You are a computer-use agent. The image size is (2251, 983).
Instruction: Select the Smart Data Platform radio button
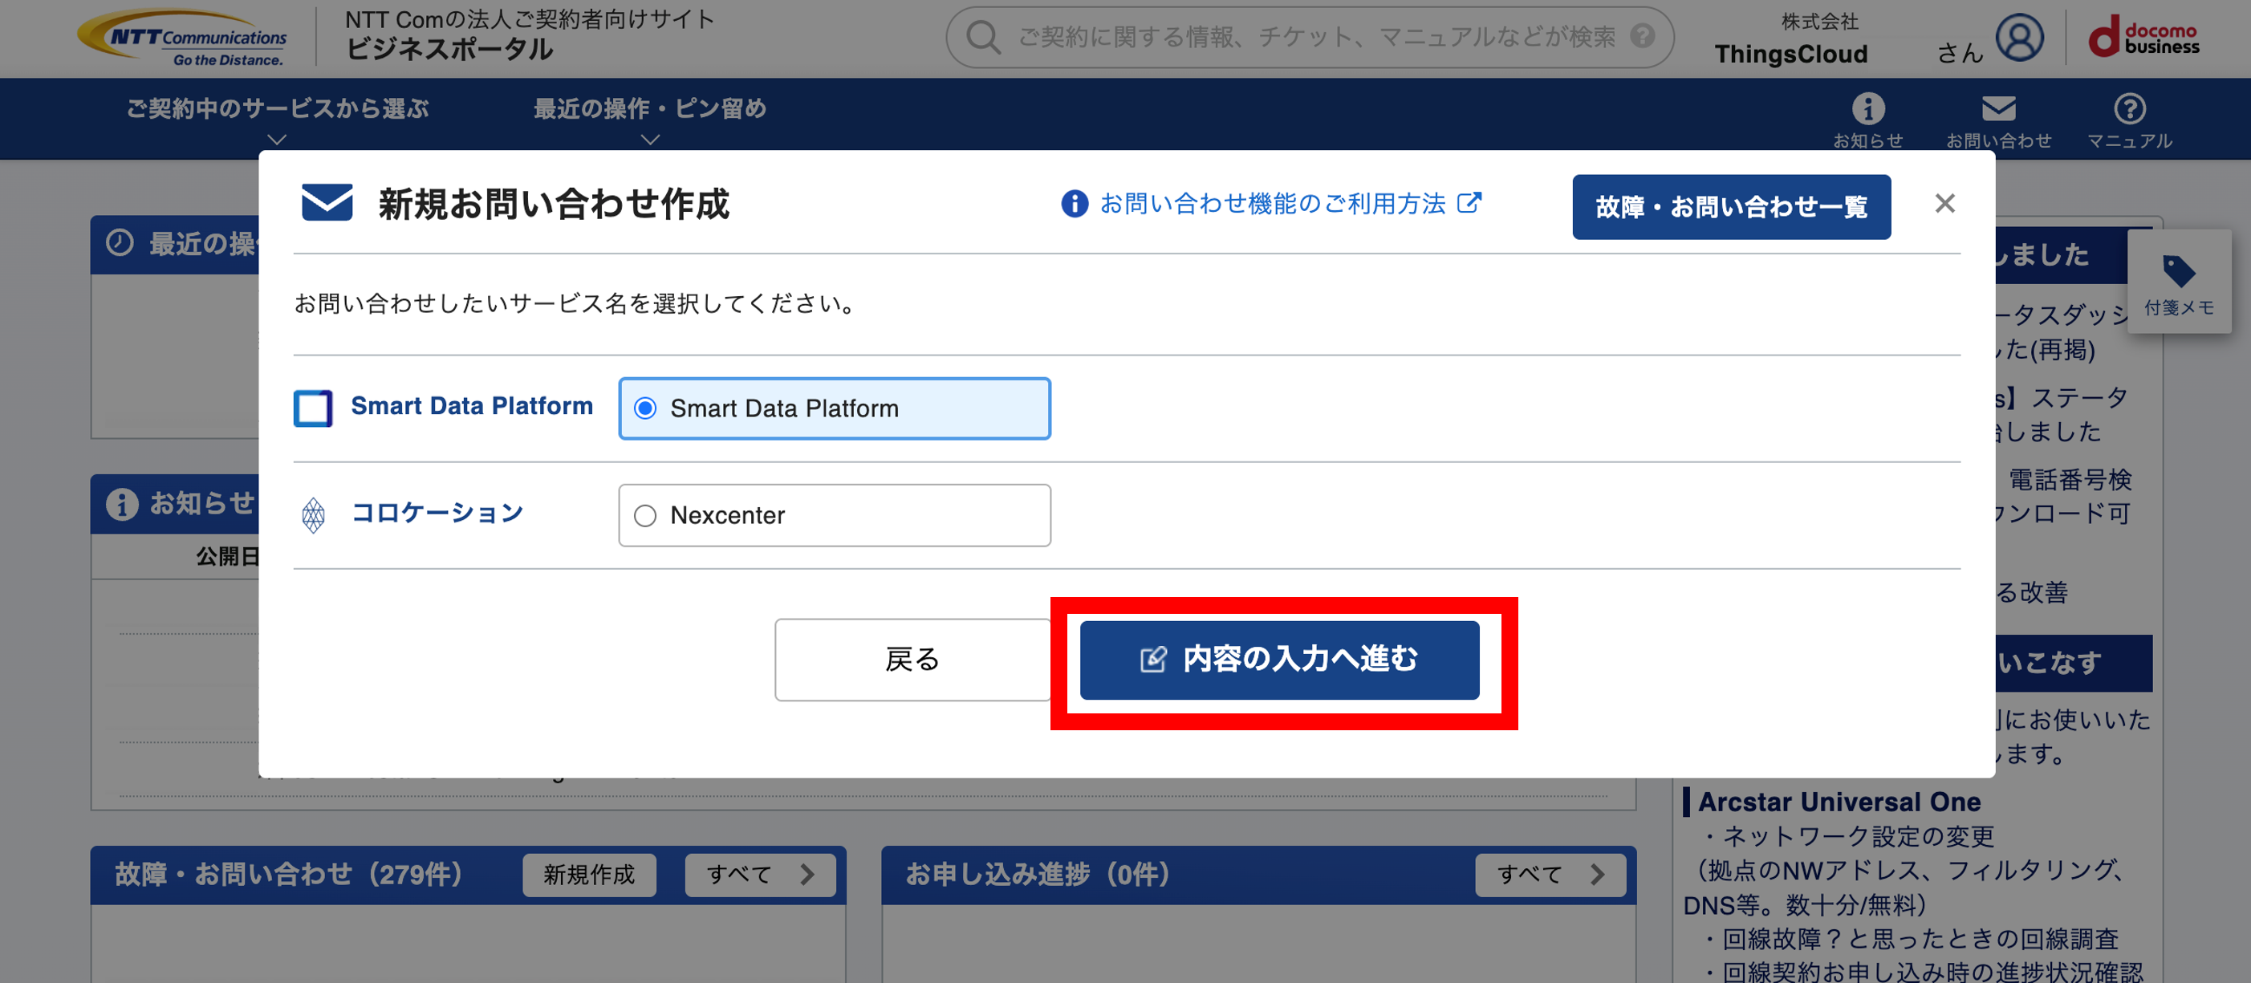[x=645, y=409]
